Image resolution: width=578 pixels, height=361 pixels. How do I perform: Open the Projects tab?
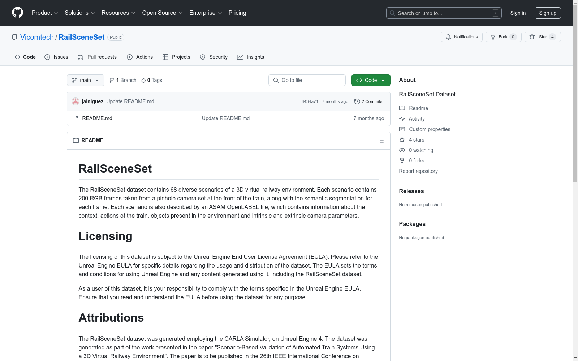click(x=176, y=57)
